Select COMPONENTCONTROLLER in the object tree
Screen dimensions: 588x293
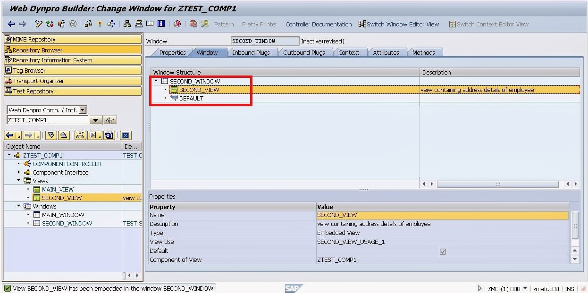click(67, 164)
